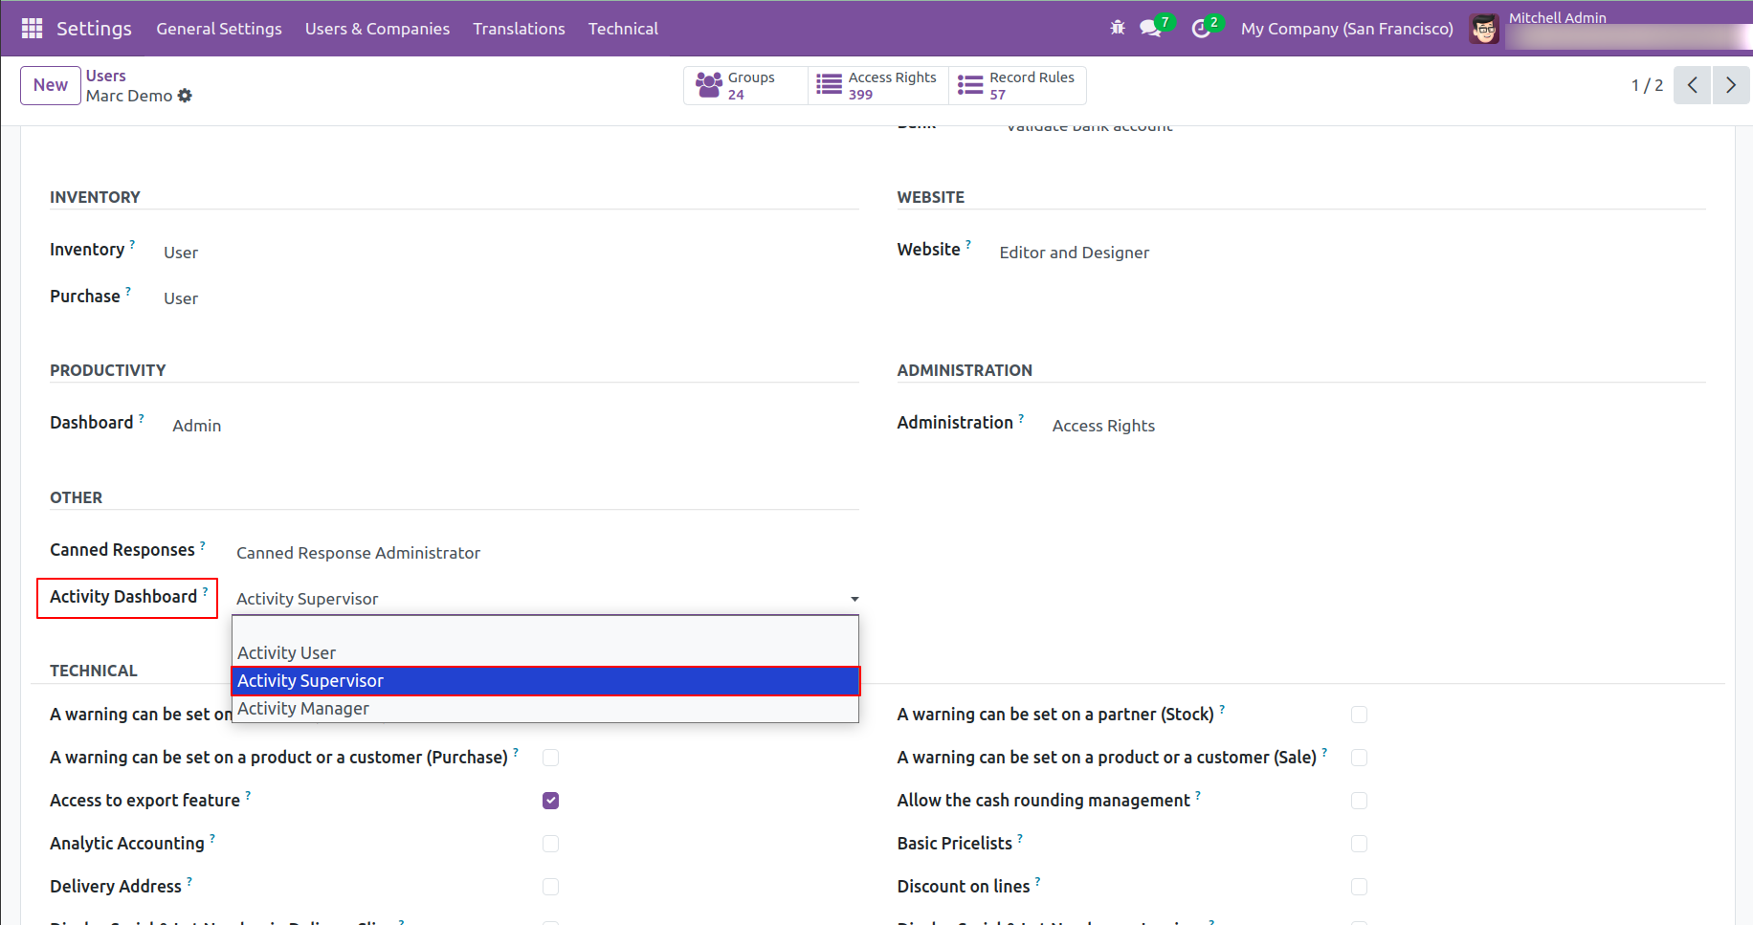Select Activity User option
This screenshot has height=925, width=1753.
coord(545,653)
